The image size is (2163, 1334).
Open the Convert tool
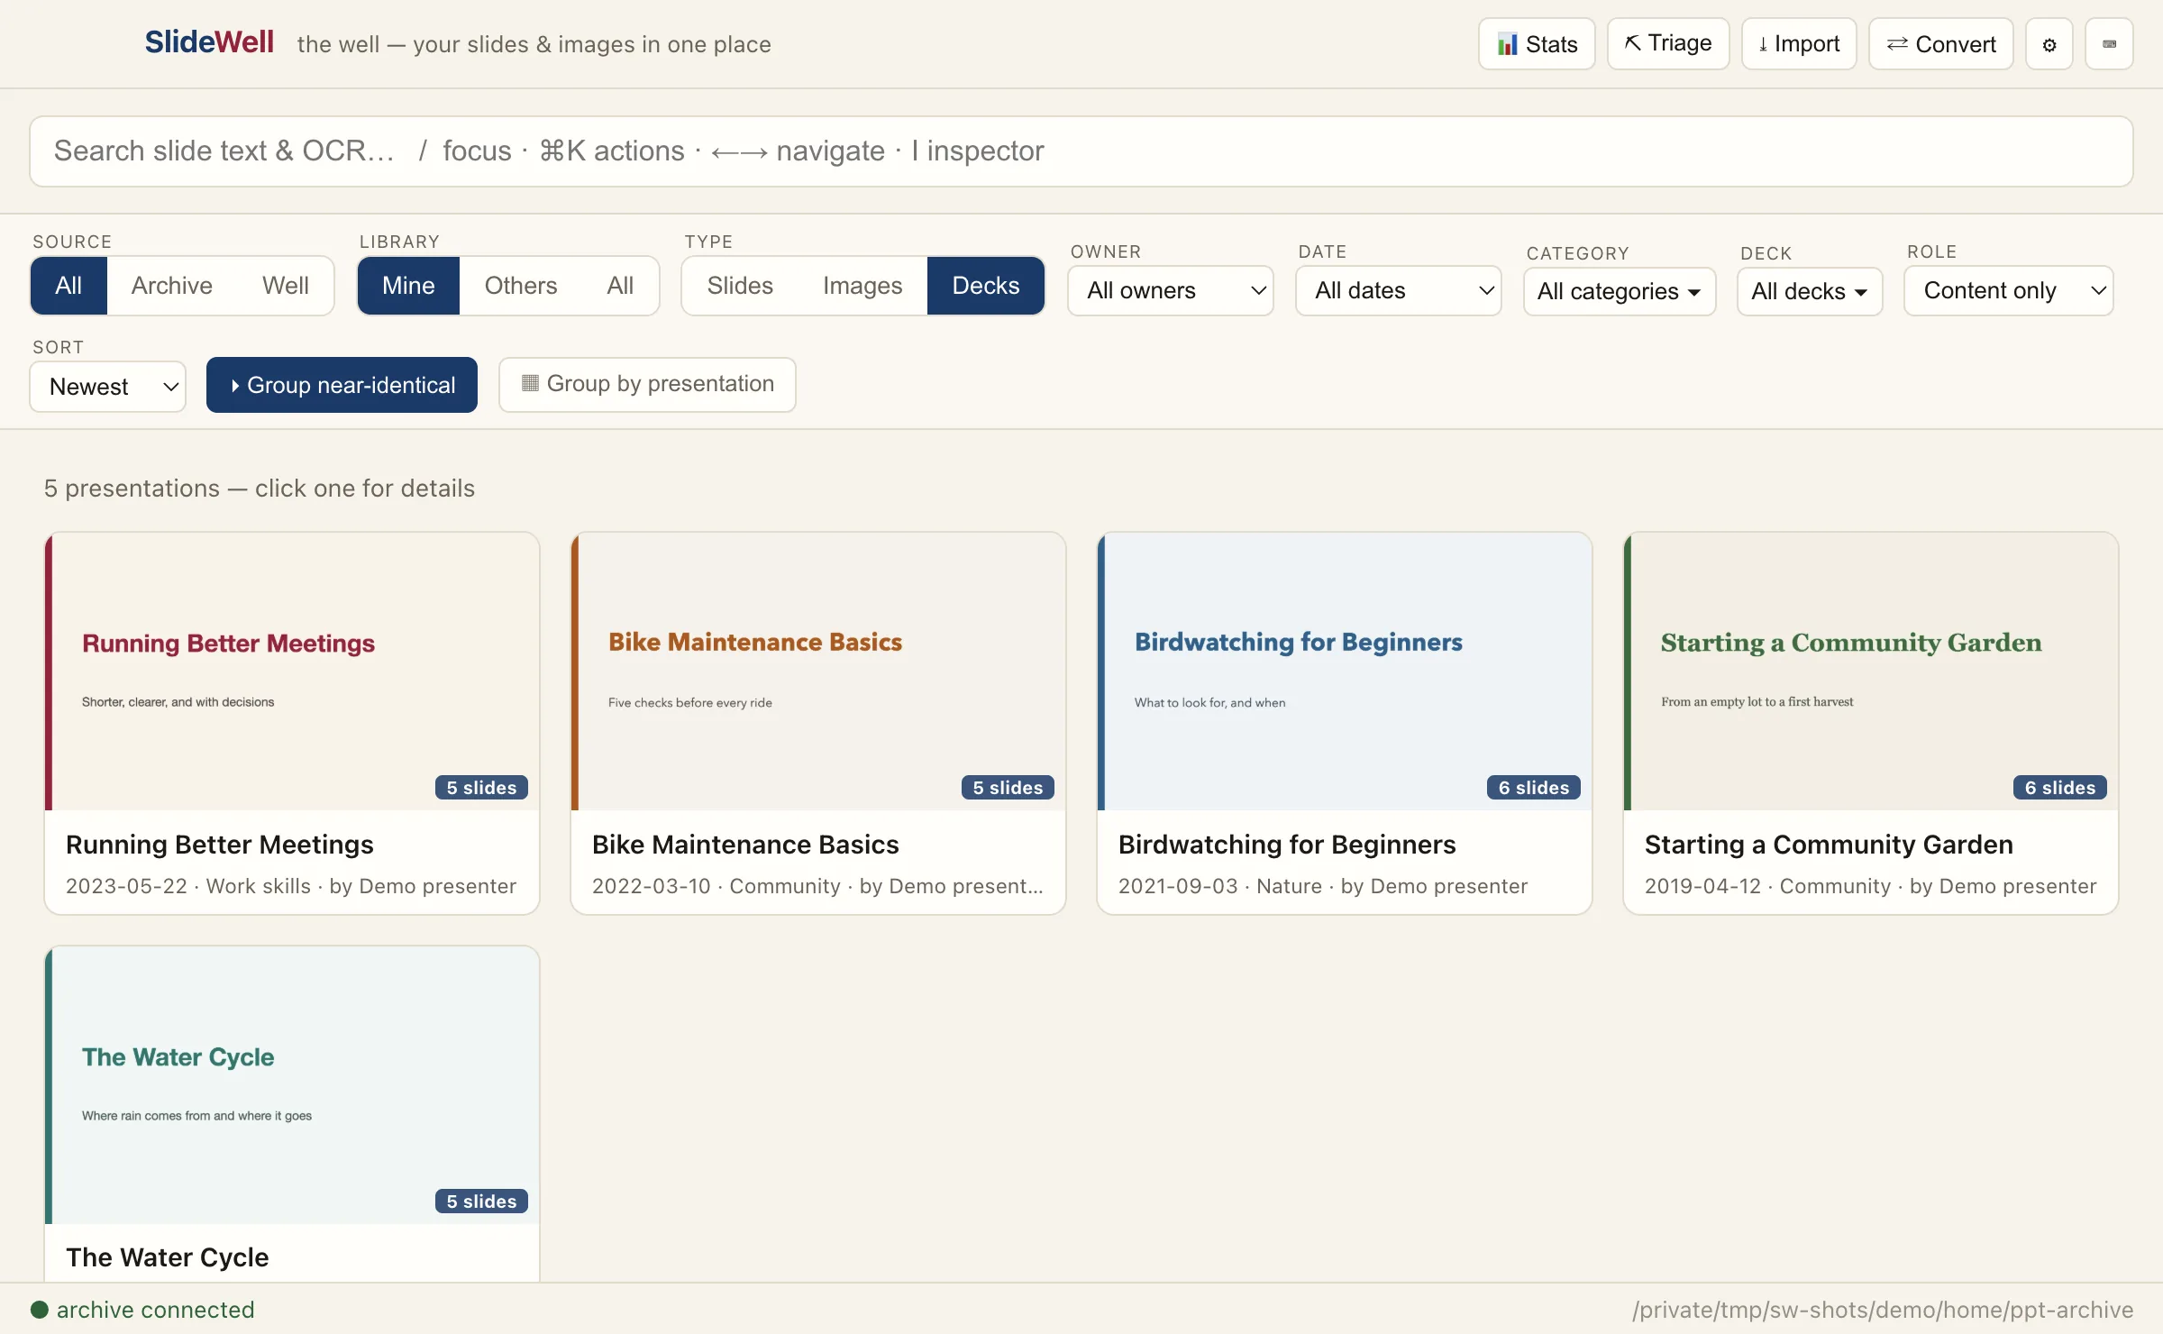click(1941, 44)
